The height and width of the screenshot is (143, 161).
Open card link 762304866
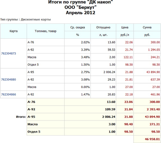coord(9,94)
